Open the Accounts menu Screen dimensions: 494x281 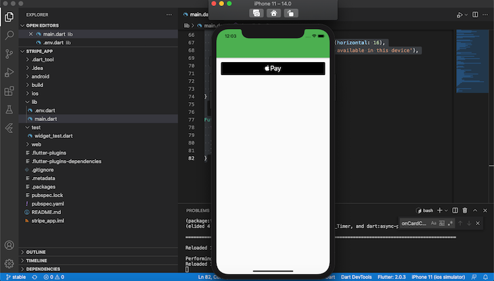pos(9,245)
